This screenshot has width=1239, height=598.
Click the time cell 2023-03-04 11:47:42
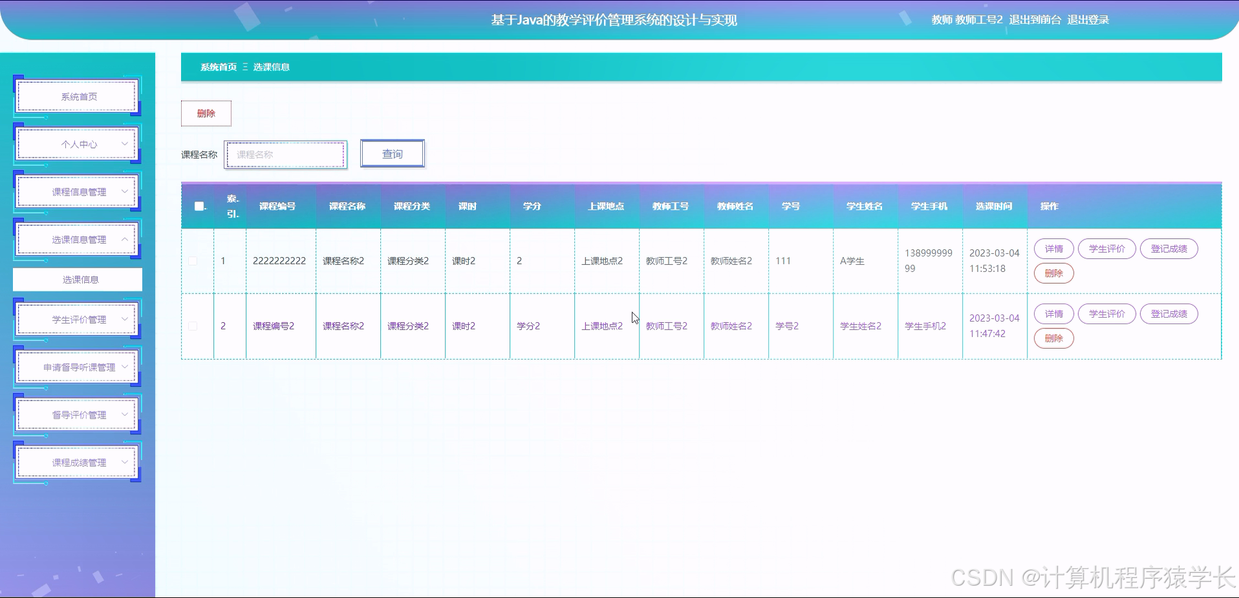(x=995, y=326)
